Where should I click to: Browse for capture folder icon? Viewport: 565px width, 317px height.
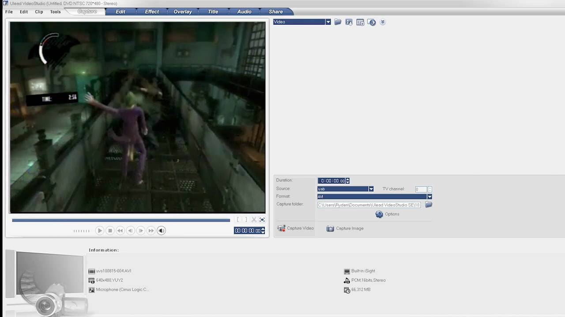tap(429, 205)
